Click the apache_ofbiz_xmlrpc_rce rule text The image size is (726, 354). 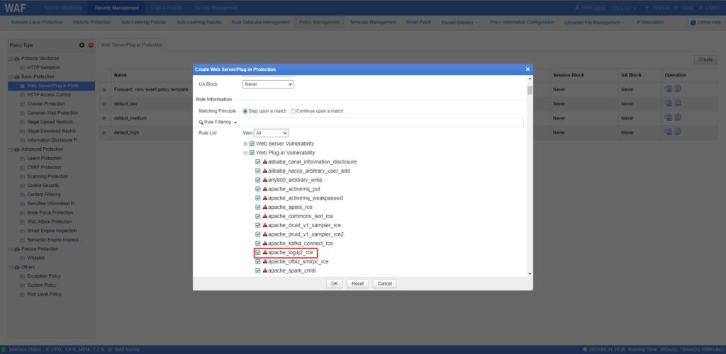pos(298,261)
